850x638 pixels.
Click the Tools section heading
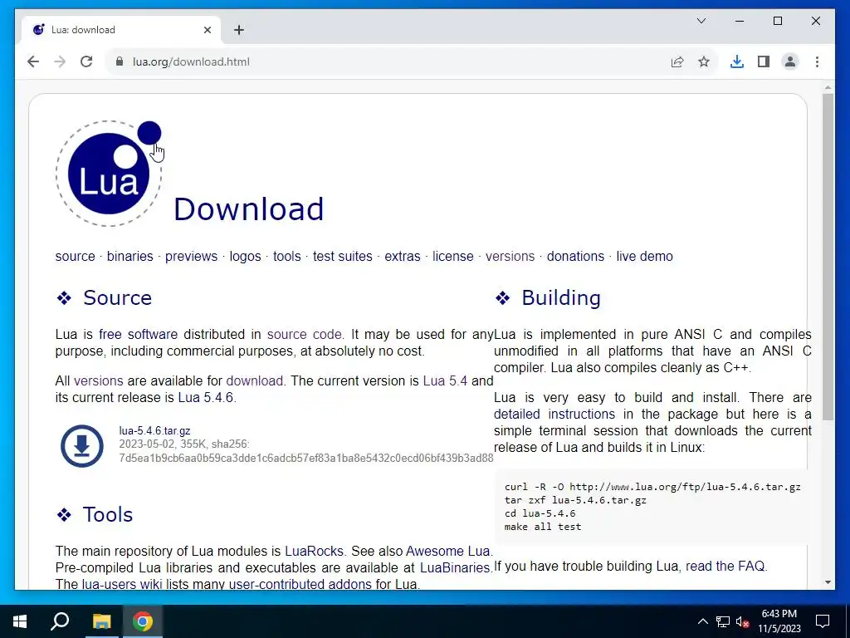coord(107,514)
